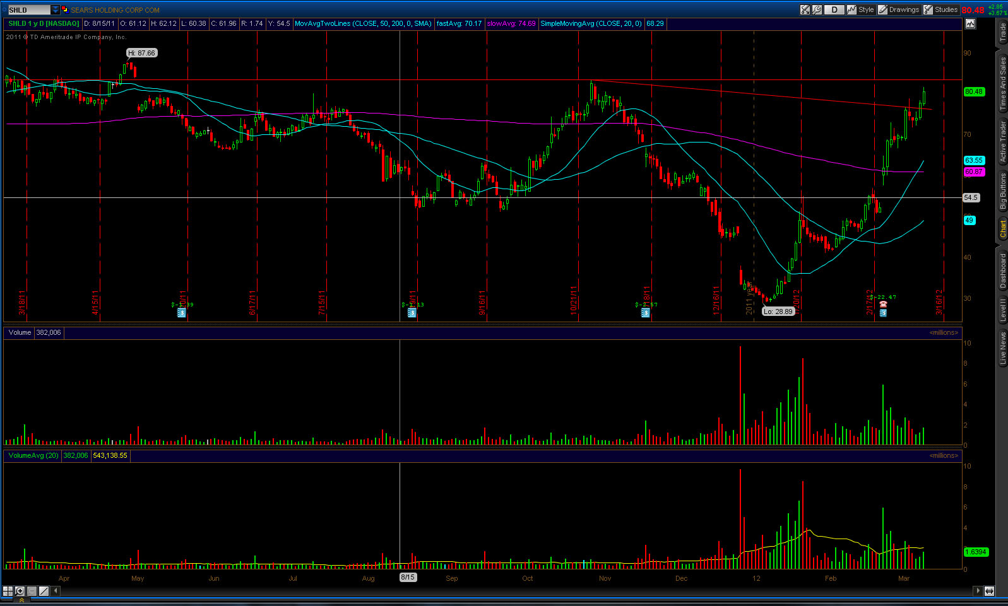Click the VolumeAvg (20) study label
Screen dimensions: 1008x606
coord(33,455)
